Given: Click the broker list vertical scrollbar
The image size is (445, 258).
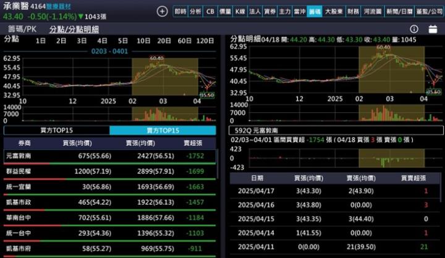Looking at the screenshot, I should [218, 164].
